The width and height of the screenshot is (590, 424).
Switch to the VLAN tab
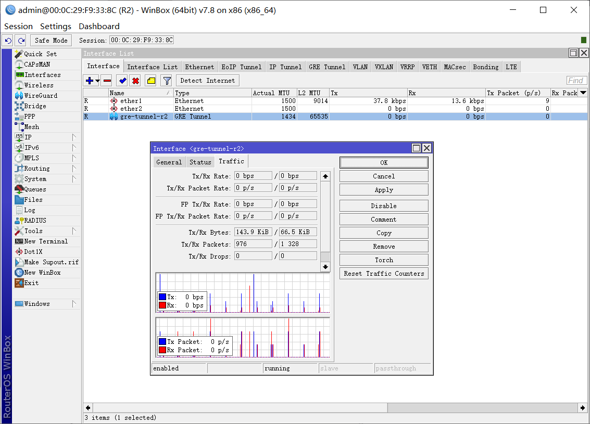pyautogui.click(x=360, y=67)
